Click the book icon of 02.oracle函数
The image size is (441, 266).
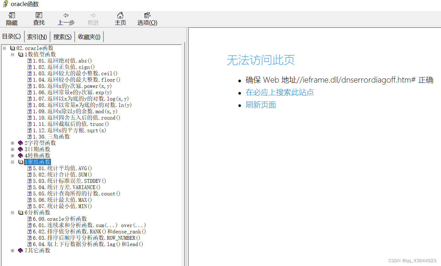[13, 48]
